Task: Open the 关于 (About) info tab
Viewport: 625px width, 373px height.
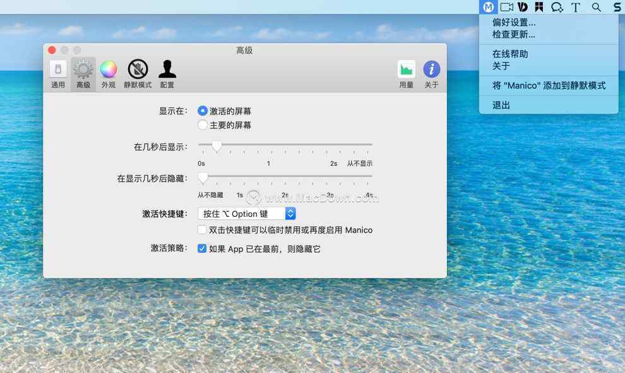Action: (431, 74)
